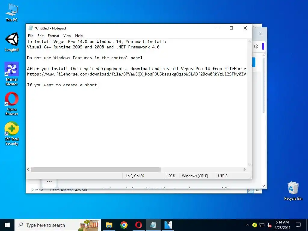The width and height of the screenshot is (308, 231).
Task: Click Notepad's horizontal scroll left arrow
Action: point(29,169)
